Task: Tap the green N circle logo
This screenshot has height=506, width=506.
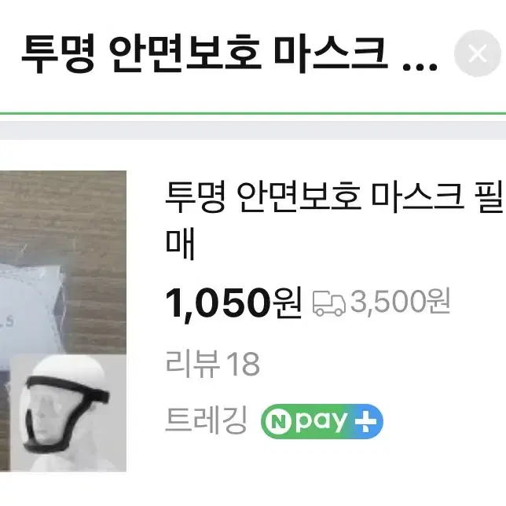Action: (279, 421)
